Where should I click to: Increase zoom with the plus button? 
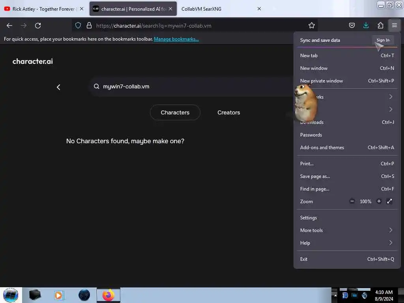pyautogui.click(x=379, y=201)
